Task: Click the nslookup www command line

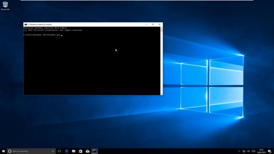Action: [x=43, y=35]
